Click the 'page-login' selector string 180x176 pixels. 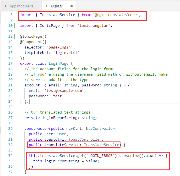pos(60,47)
